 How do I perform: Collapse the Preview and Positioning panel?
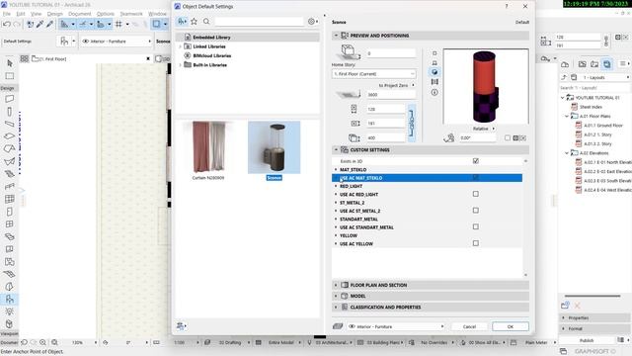coord(336,36)
